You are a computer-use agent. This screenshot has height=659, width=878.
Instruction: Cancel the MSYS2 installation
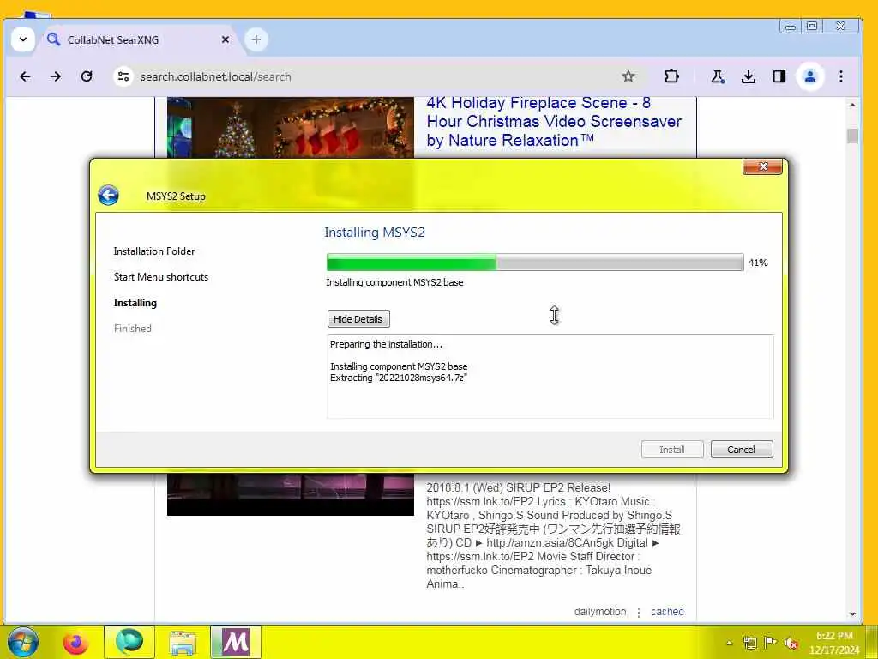click(742, 450)
